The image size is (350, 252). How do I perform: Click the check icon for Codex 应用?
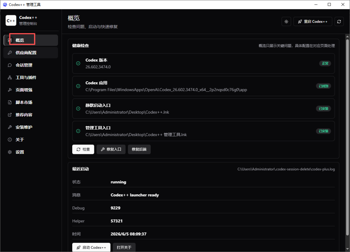tap(78, 86)
